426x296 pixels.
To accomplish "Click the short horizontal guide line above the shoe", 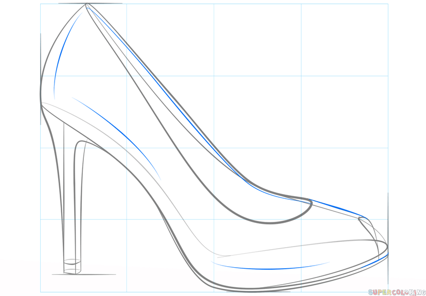I will (90, 3).
